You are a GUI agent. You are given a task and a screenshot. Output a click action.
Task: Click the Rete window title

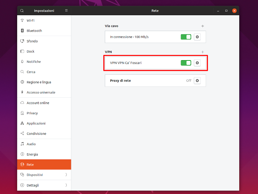[x=155, y=11]
